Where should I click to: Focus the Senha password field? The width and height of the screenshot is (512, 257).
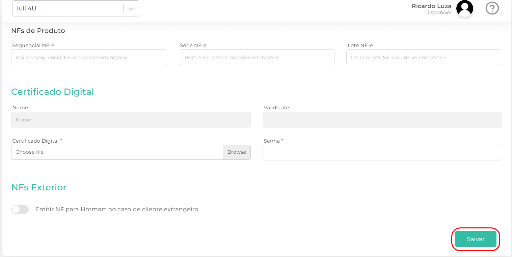382,153
